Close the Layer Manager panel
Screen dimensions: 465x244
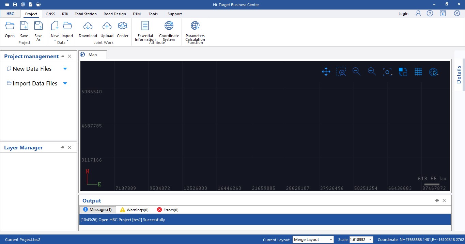[69, 147]
